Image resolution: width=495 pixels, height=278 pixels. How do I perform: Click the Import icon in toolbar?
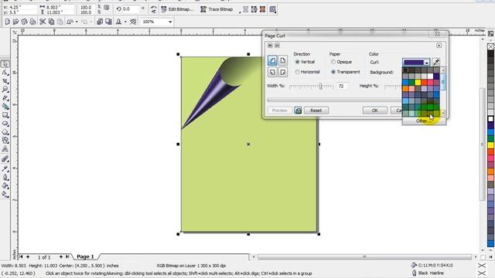tap(100, 22)
